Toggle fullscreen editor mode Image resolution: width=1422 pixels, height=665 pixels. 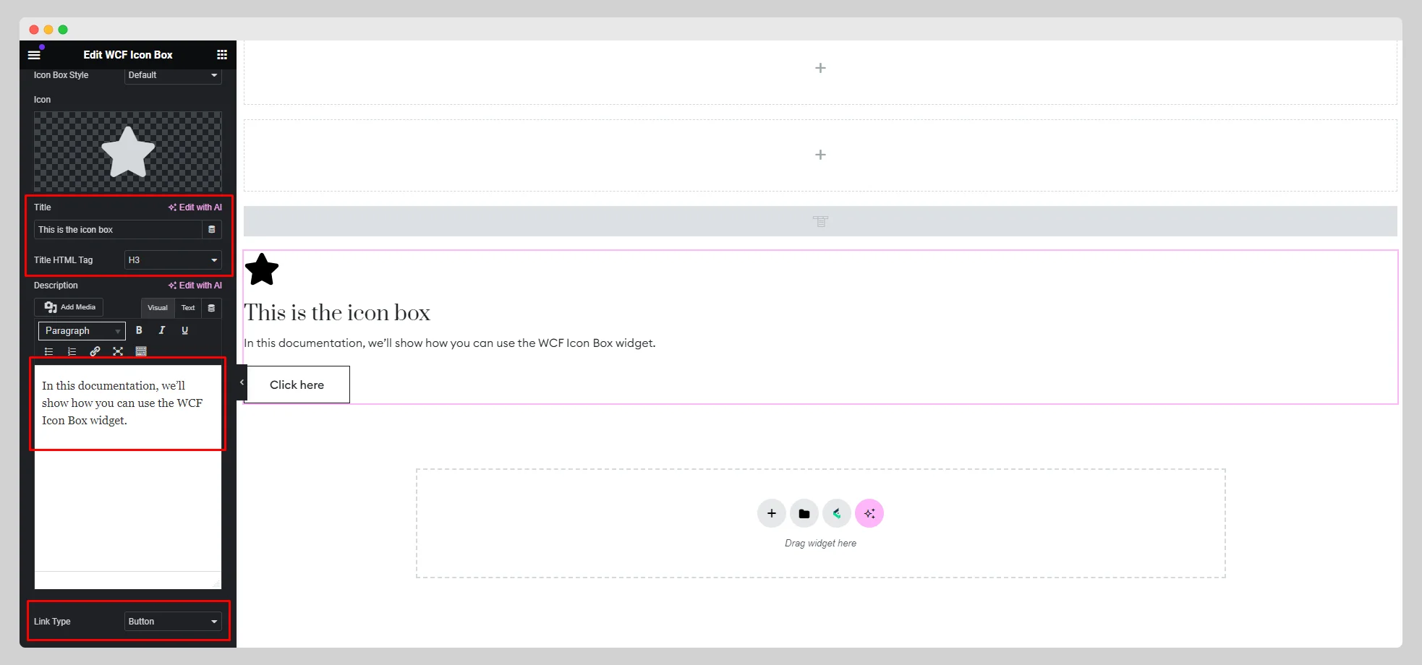[118, 351]
